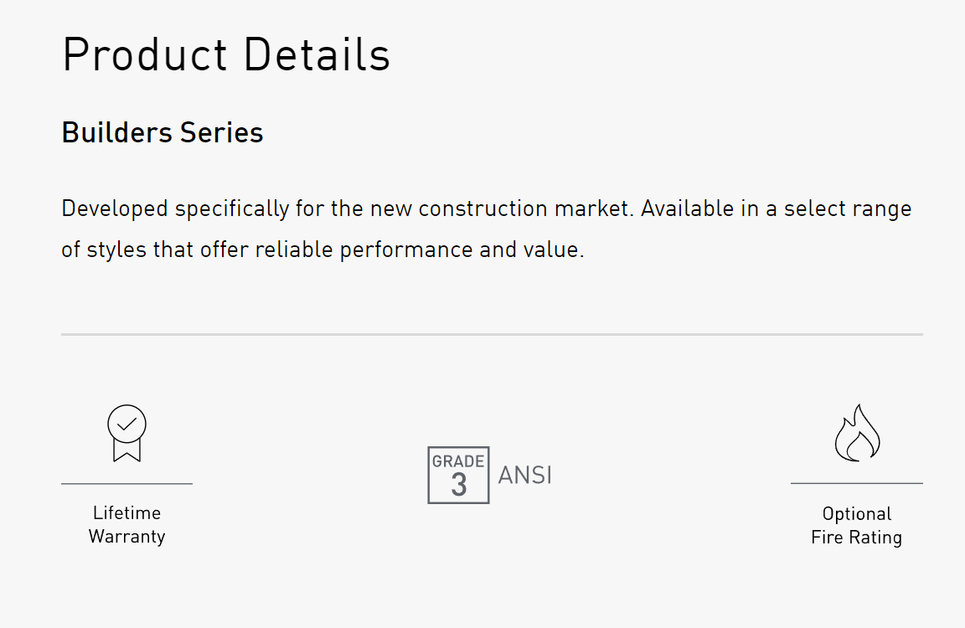Image resolution: width=965 pixels, height=628 pixels.
Task: Click the line under the warranty icon
Action: (x=126, y=483)
